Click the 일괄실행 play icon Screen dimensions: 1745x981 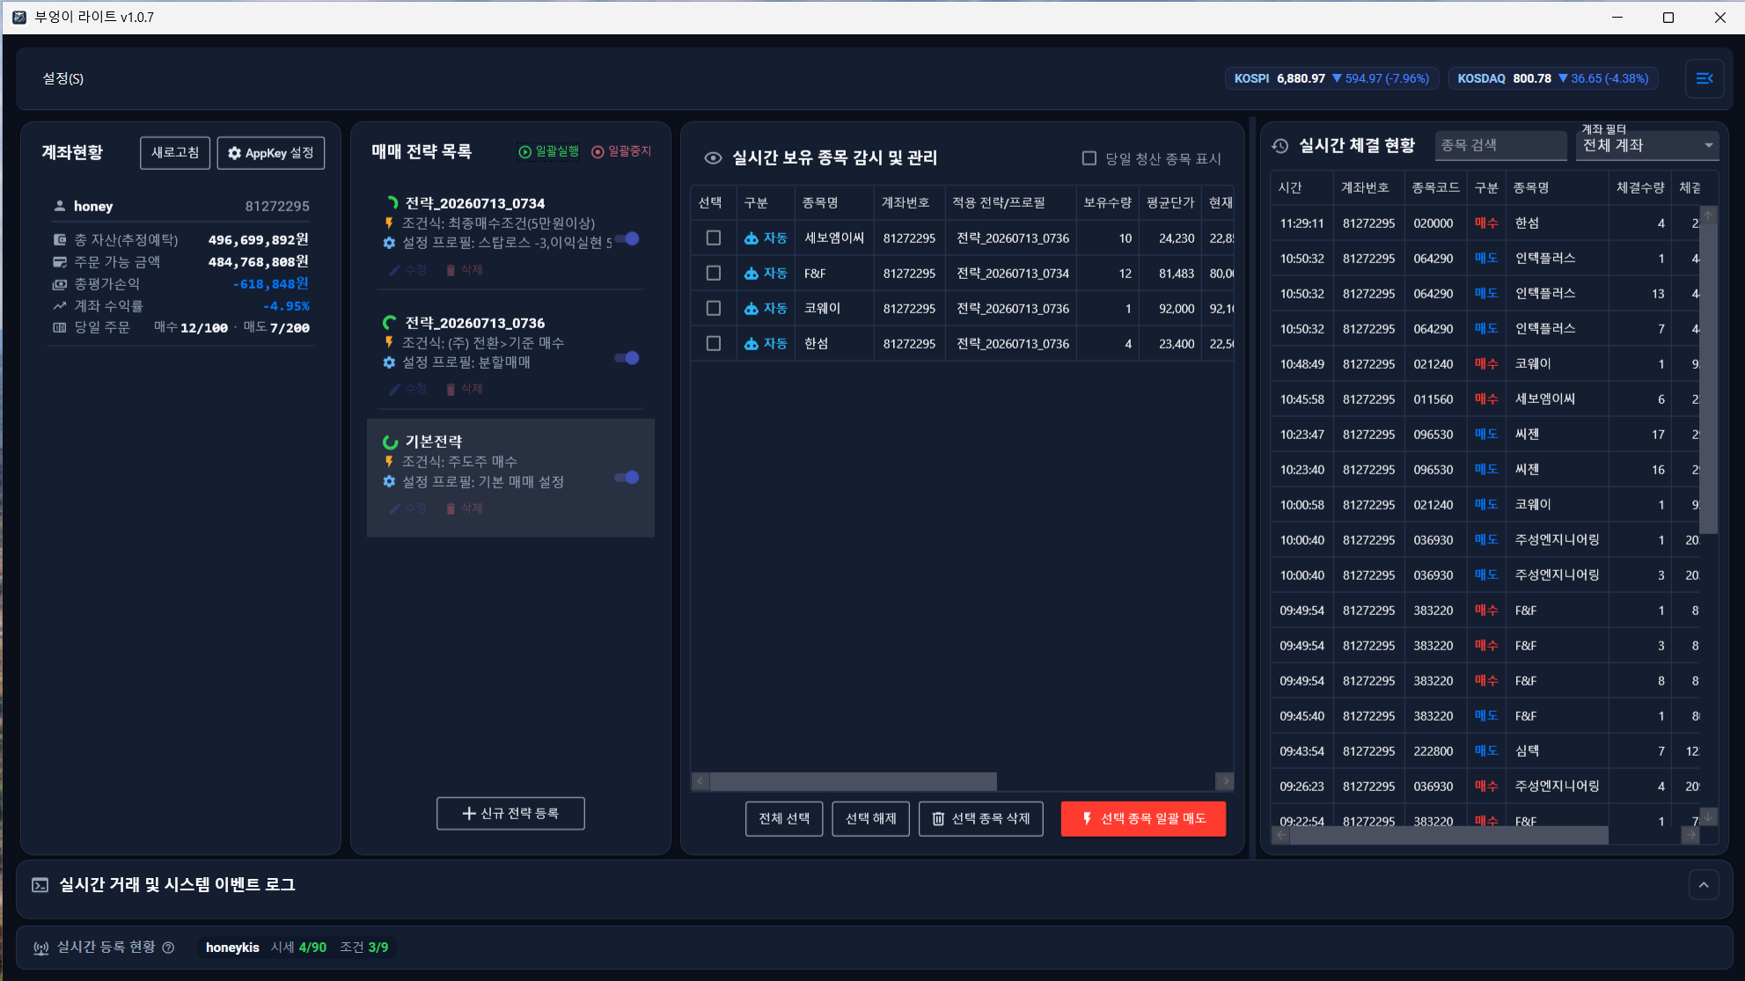point(524,152)
